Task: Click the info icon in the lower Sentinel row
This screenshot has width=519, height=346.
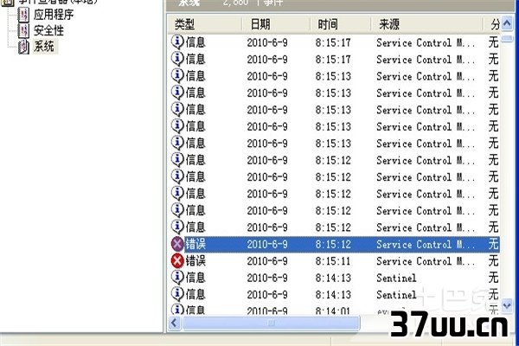Action: pyautogui.click(x=177, y=294)
